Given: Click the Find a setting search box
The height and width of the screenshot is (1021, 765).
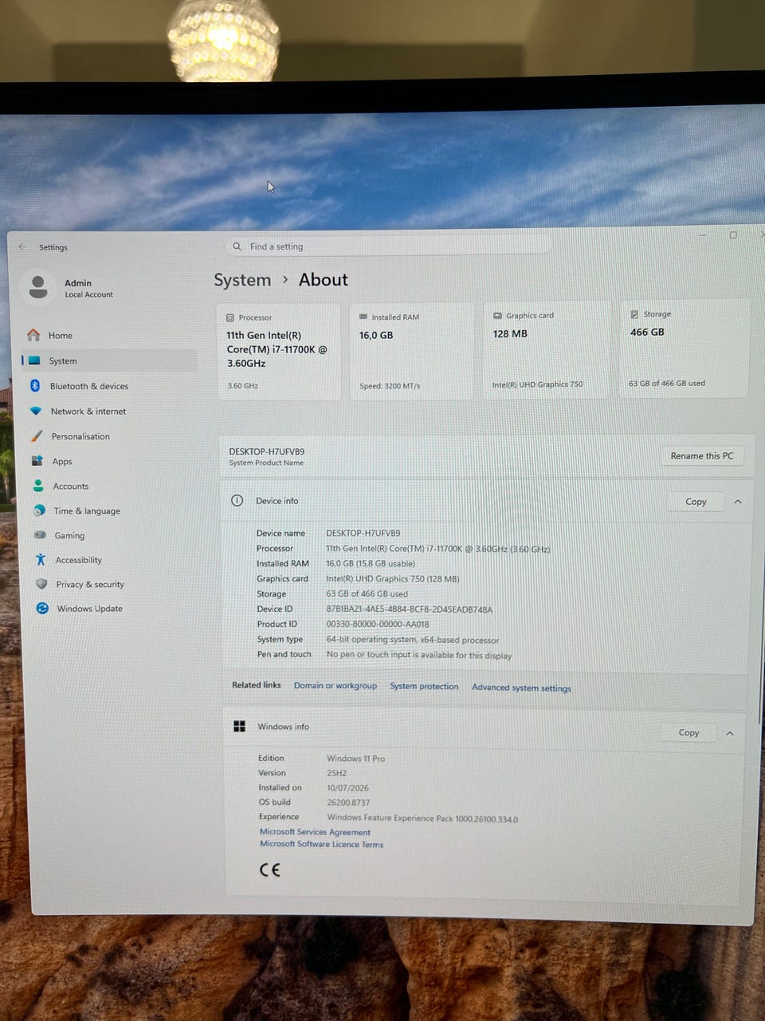Looking at the screenshot, I should tap(388, 246).
